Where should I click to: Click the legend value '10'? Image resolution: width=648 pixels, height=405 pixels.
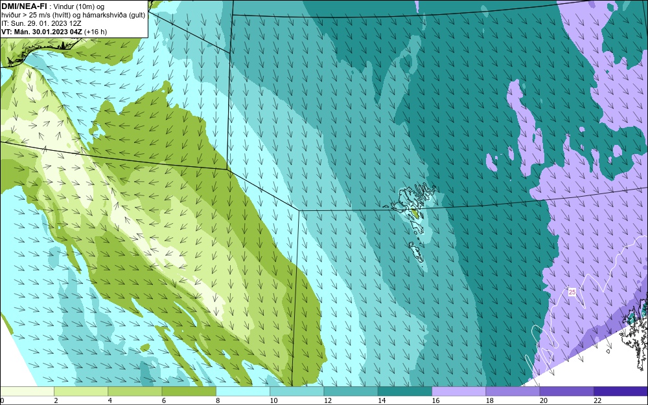[x=273, y=400]
